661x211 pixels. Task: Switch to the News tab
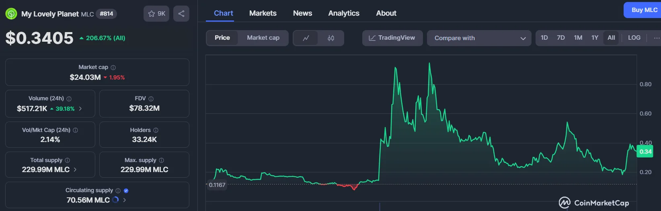pos(302,13)
